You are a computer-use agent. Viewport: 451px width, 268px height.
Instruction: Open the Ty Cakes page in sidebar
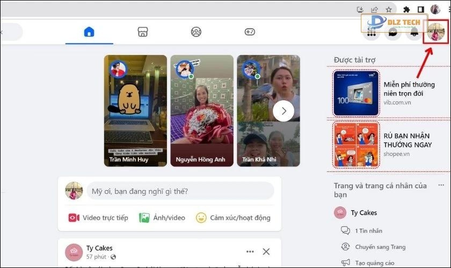(x=355, y=213)
